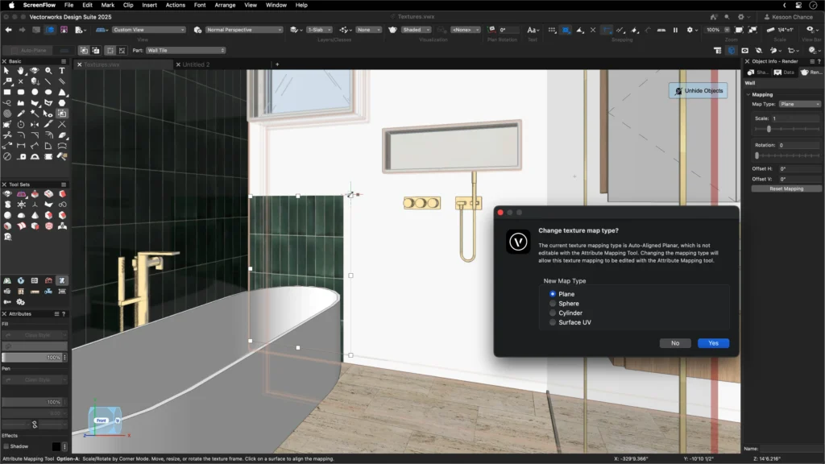Select the Surface UV radio option
Image resolution: width=825 pixels, height=464 pixels.
coord(553,322)
